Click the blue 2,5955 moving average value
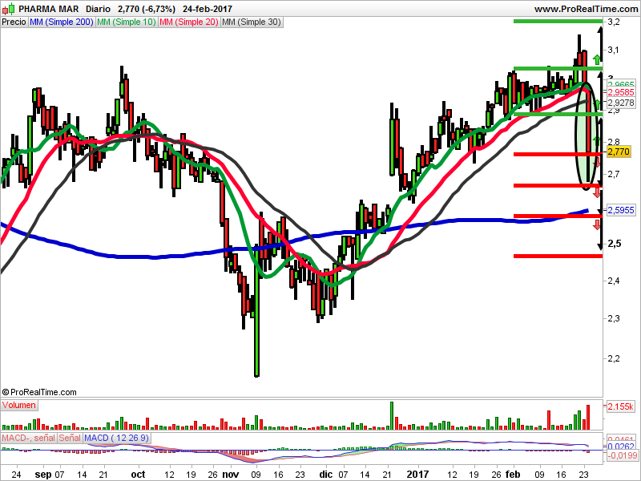The height and width of the screenshot is (481, 641). pos(620,210)
